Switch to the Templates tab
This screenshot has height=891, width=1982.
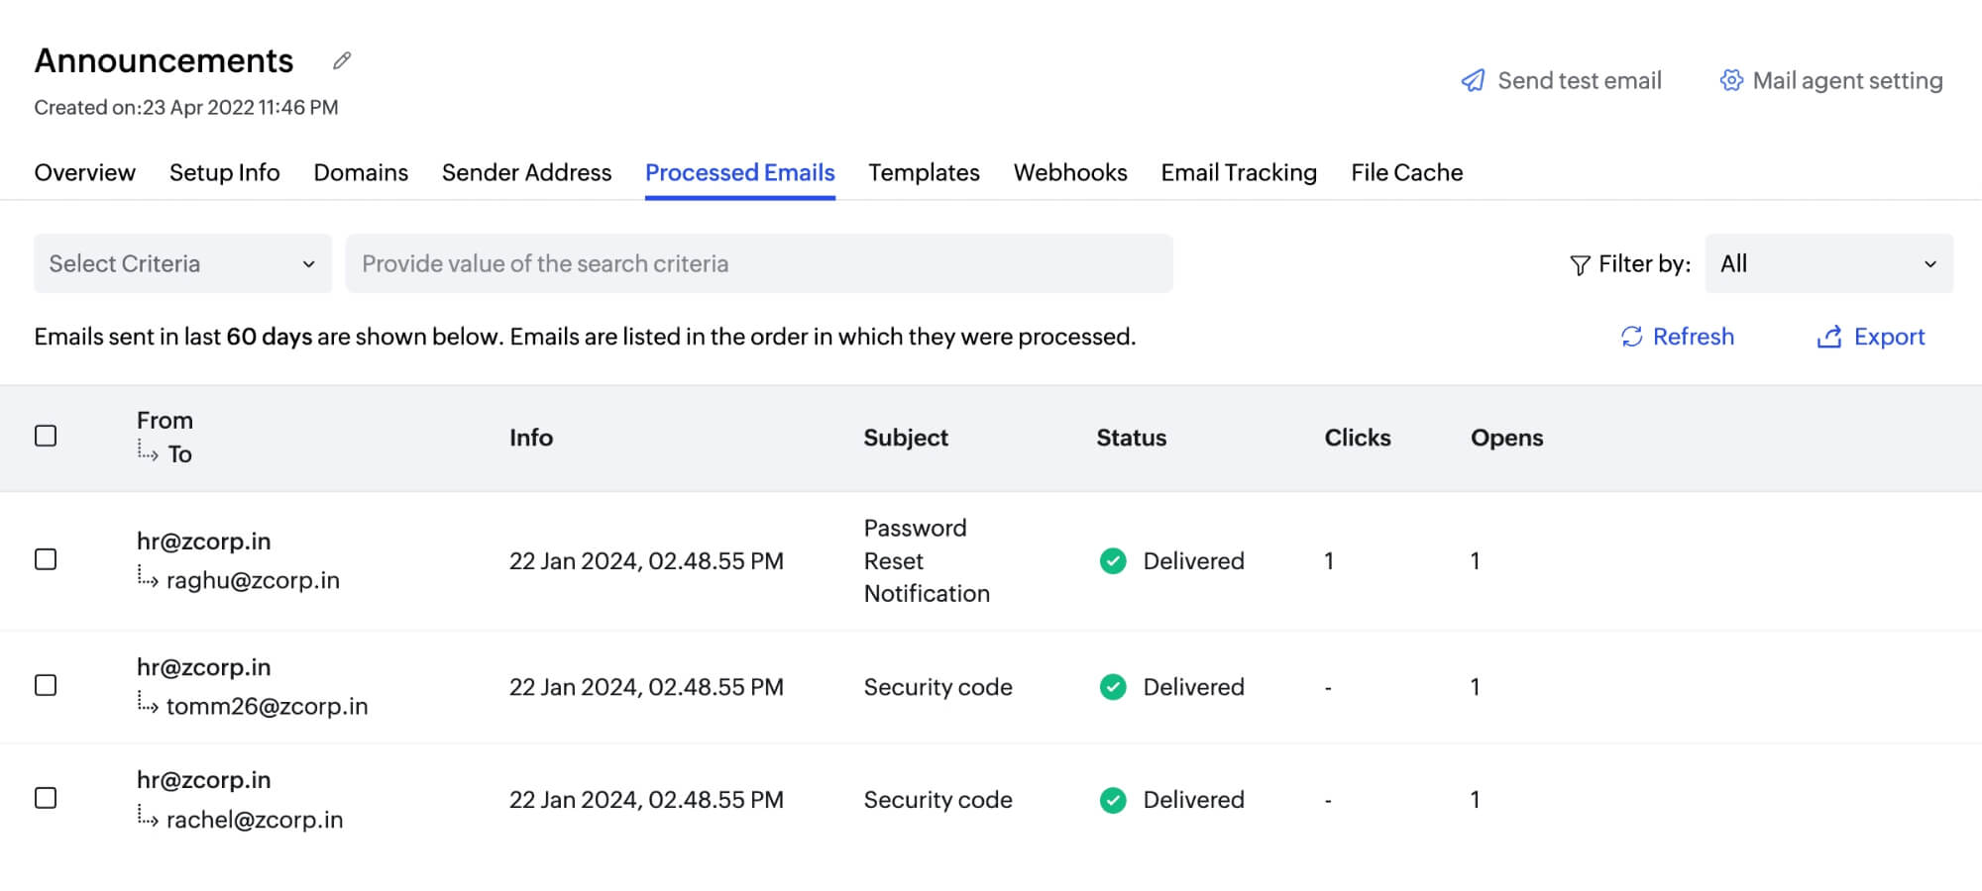924,173
